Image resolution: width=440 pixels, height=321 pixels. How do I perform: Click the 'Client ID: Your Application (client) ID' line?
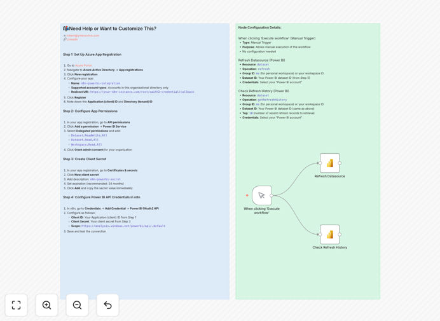coord(104,217)
